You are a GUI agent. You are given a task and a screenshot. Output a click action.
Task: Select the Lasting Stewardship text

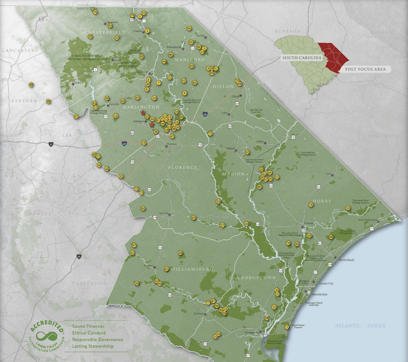(x=93, y=347)
